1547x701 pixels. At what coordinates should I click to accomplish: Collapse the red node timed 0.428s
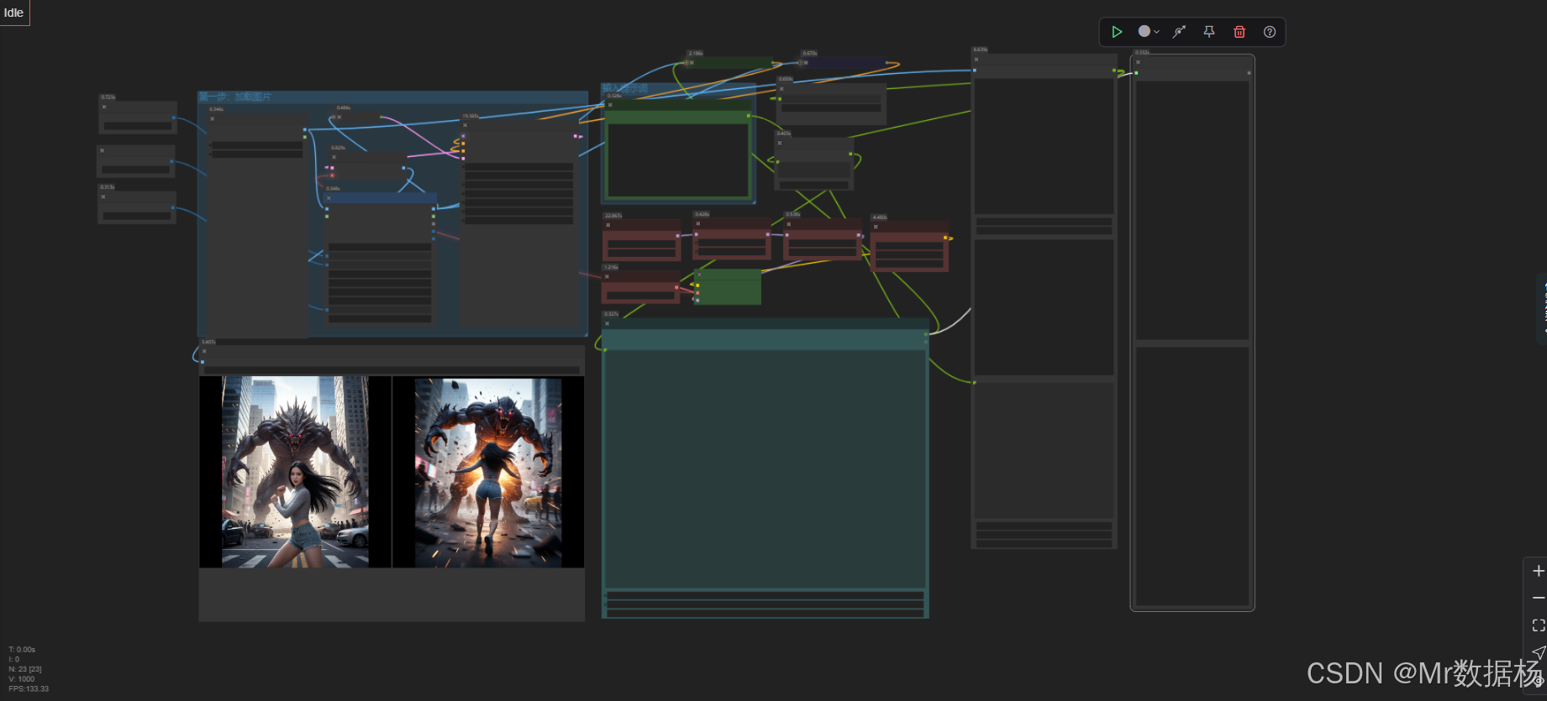tap(697, 223)
